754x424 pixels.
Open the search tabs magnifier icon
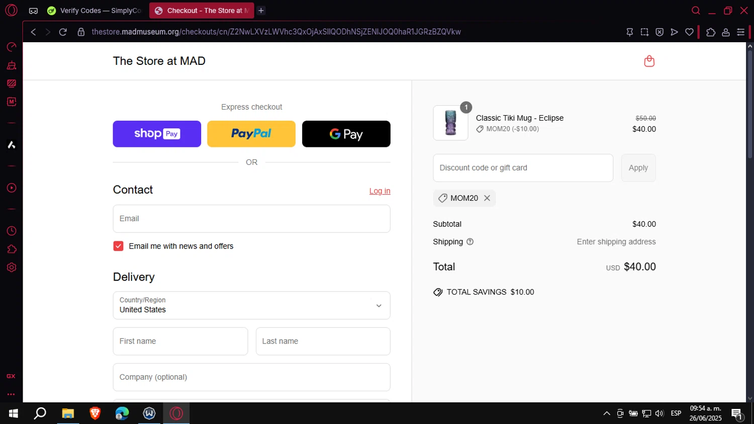pos(696,11)
